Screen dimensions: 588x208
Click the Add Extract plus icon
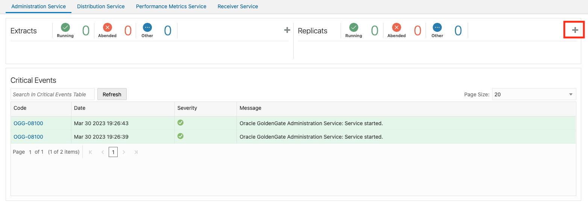coord(287,30)
